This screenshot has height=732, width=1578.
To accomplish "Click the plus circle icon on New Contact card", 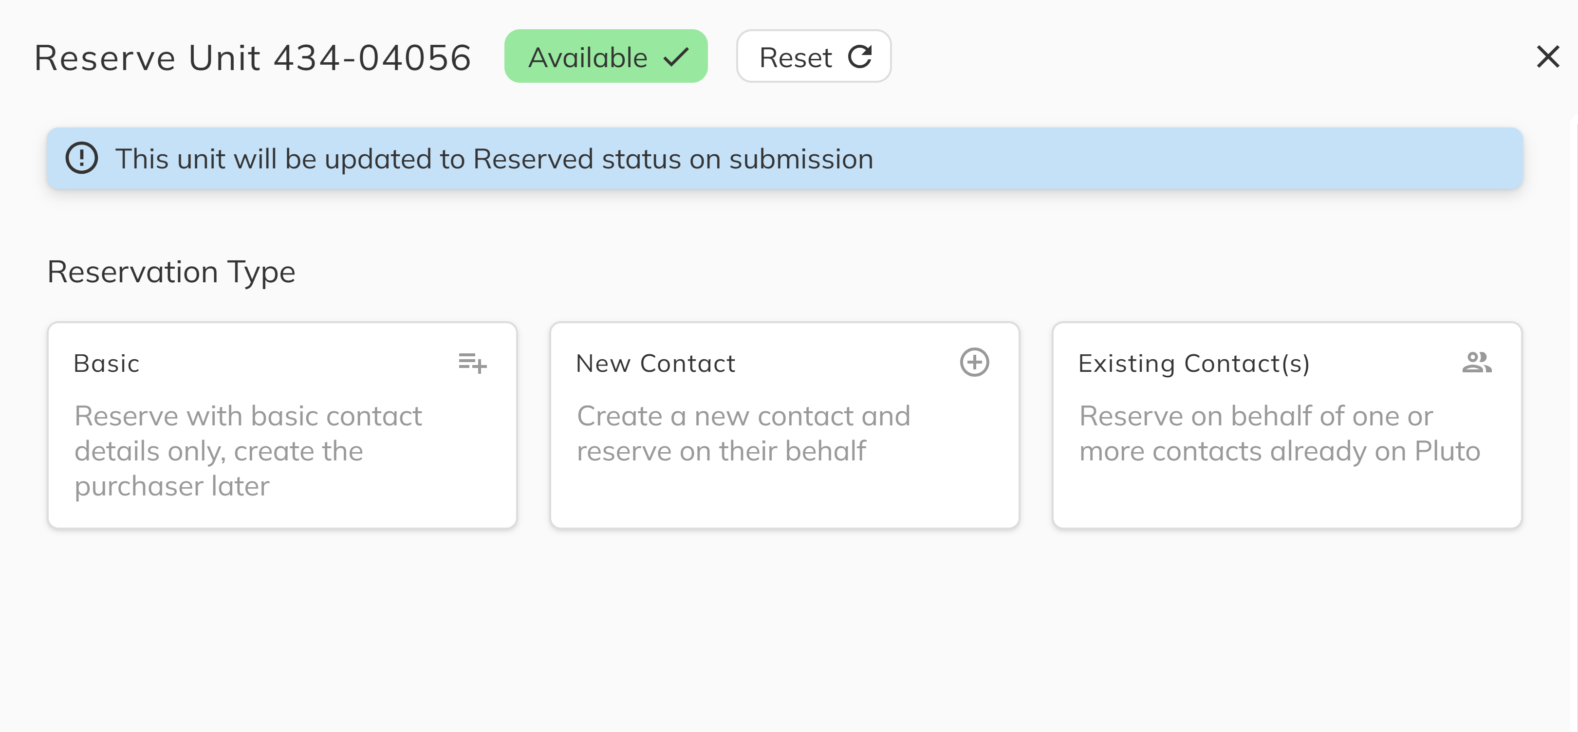I will (974, 363).
